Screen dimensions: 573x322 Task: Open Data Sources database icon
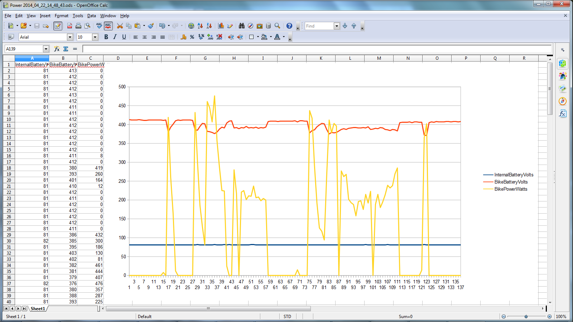pyautogui.click(x=268, y=26)
